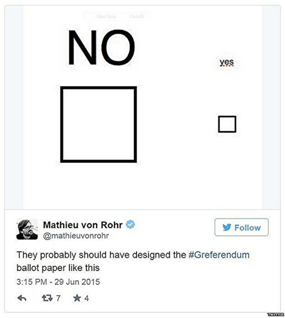The image size is (285, 318).
Task: Click the TWITTER watermark in corner
Action: tap(275, 314)
